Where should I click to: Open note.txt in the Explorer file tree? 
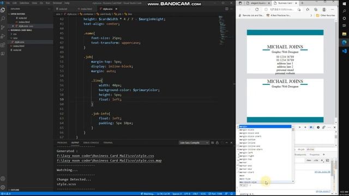[17, 50]
